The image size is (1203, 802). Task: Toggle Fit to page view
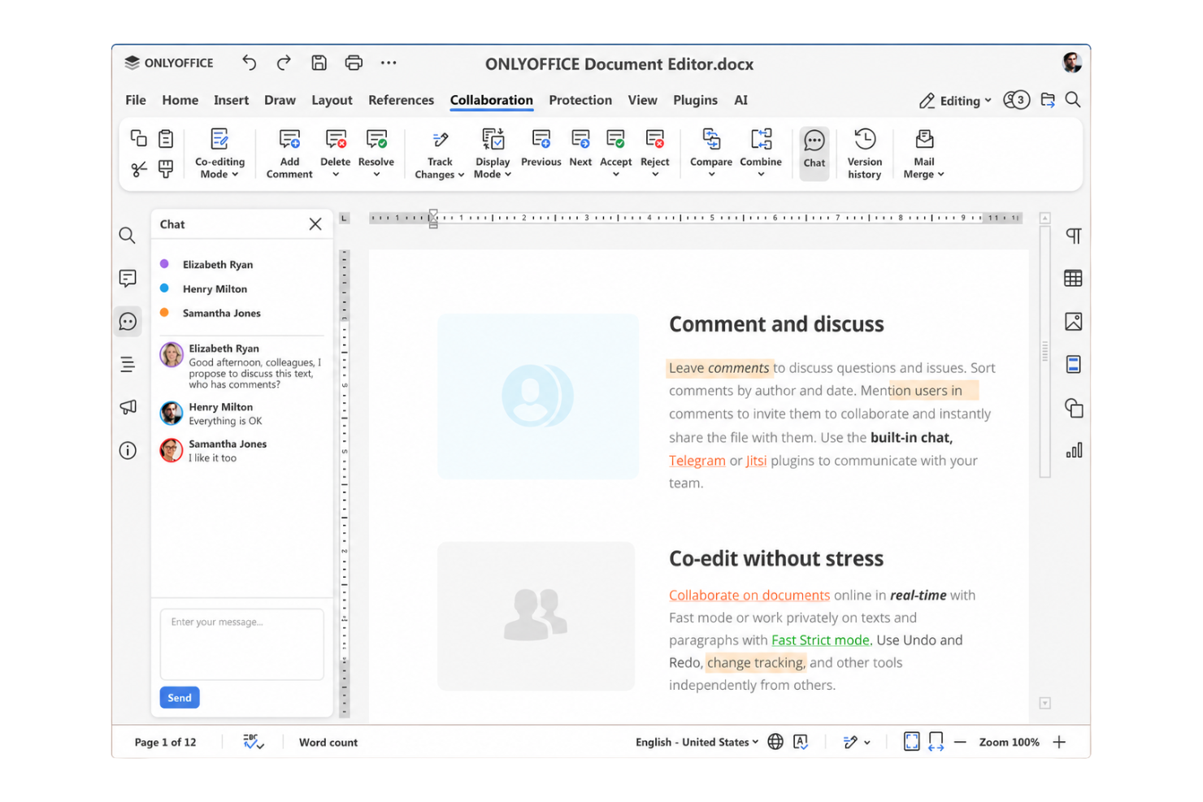click(912, 742)
